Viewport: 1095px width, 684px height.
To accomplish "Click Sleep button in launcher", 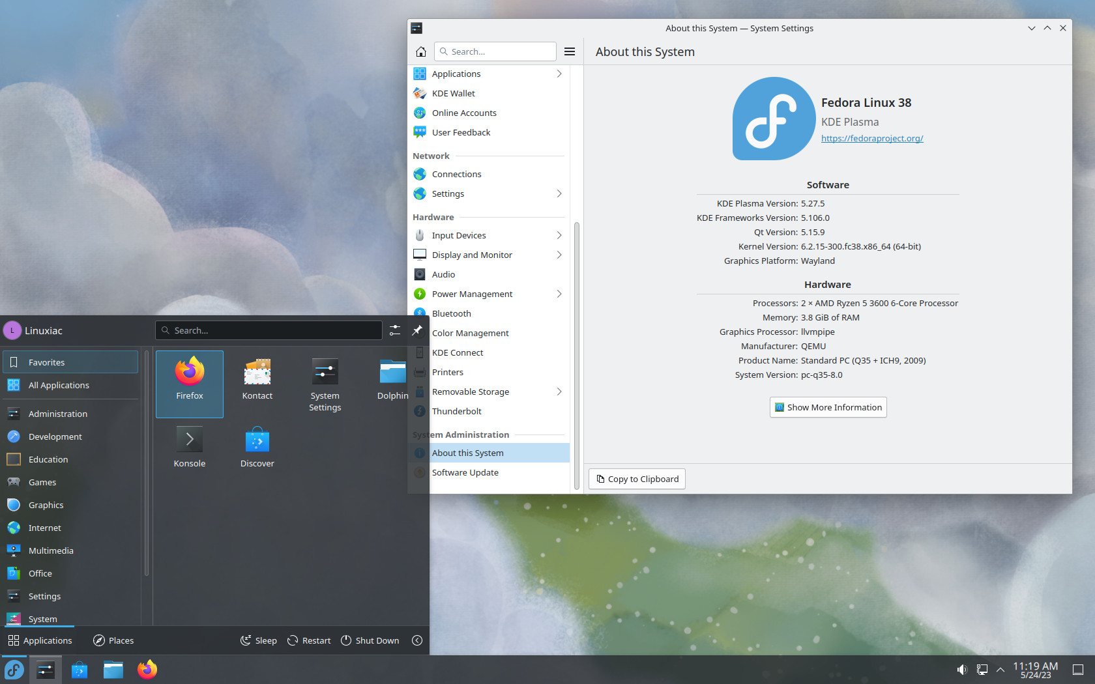I will (x=259, y=640).
